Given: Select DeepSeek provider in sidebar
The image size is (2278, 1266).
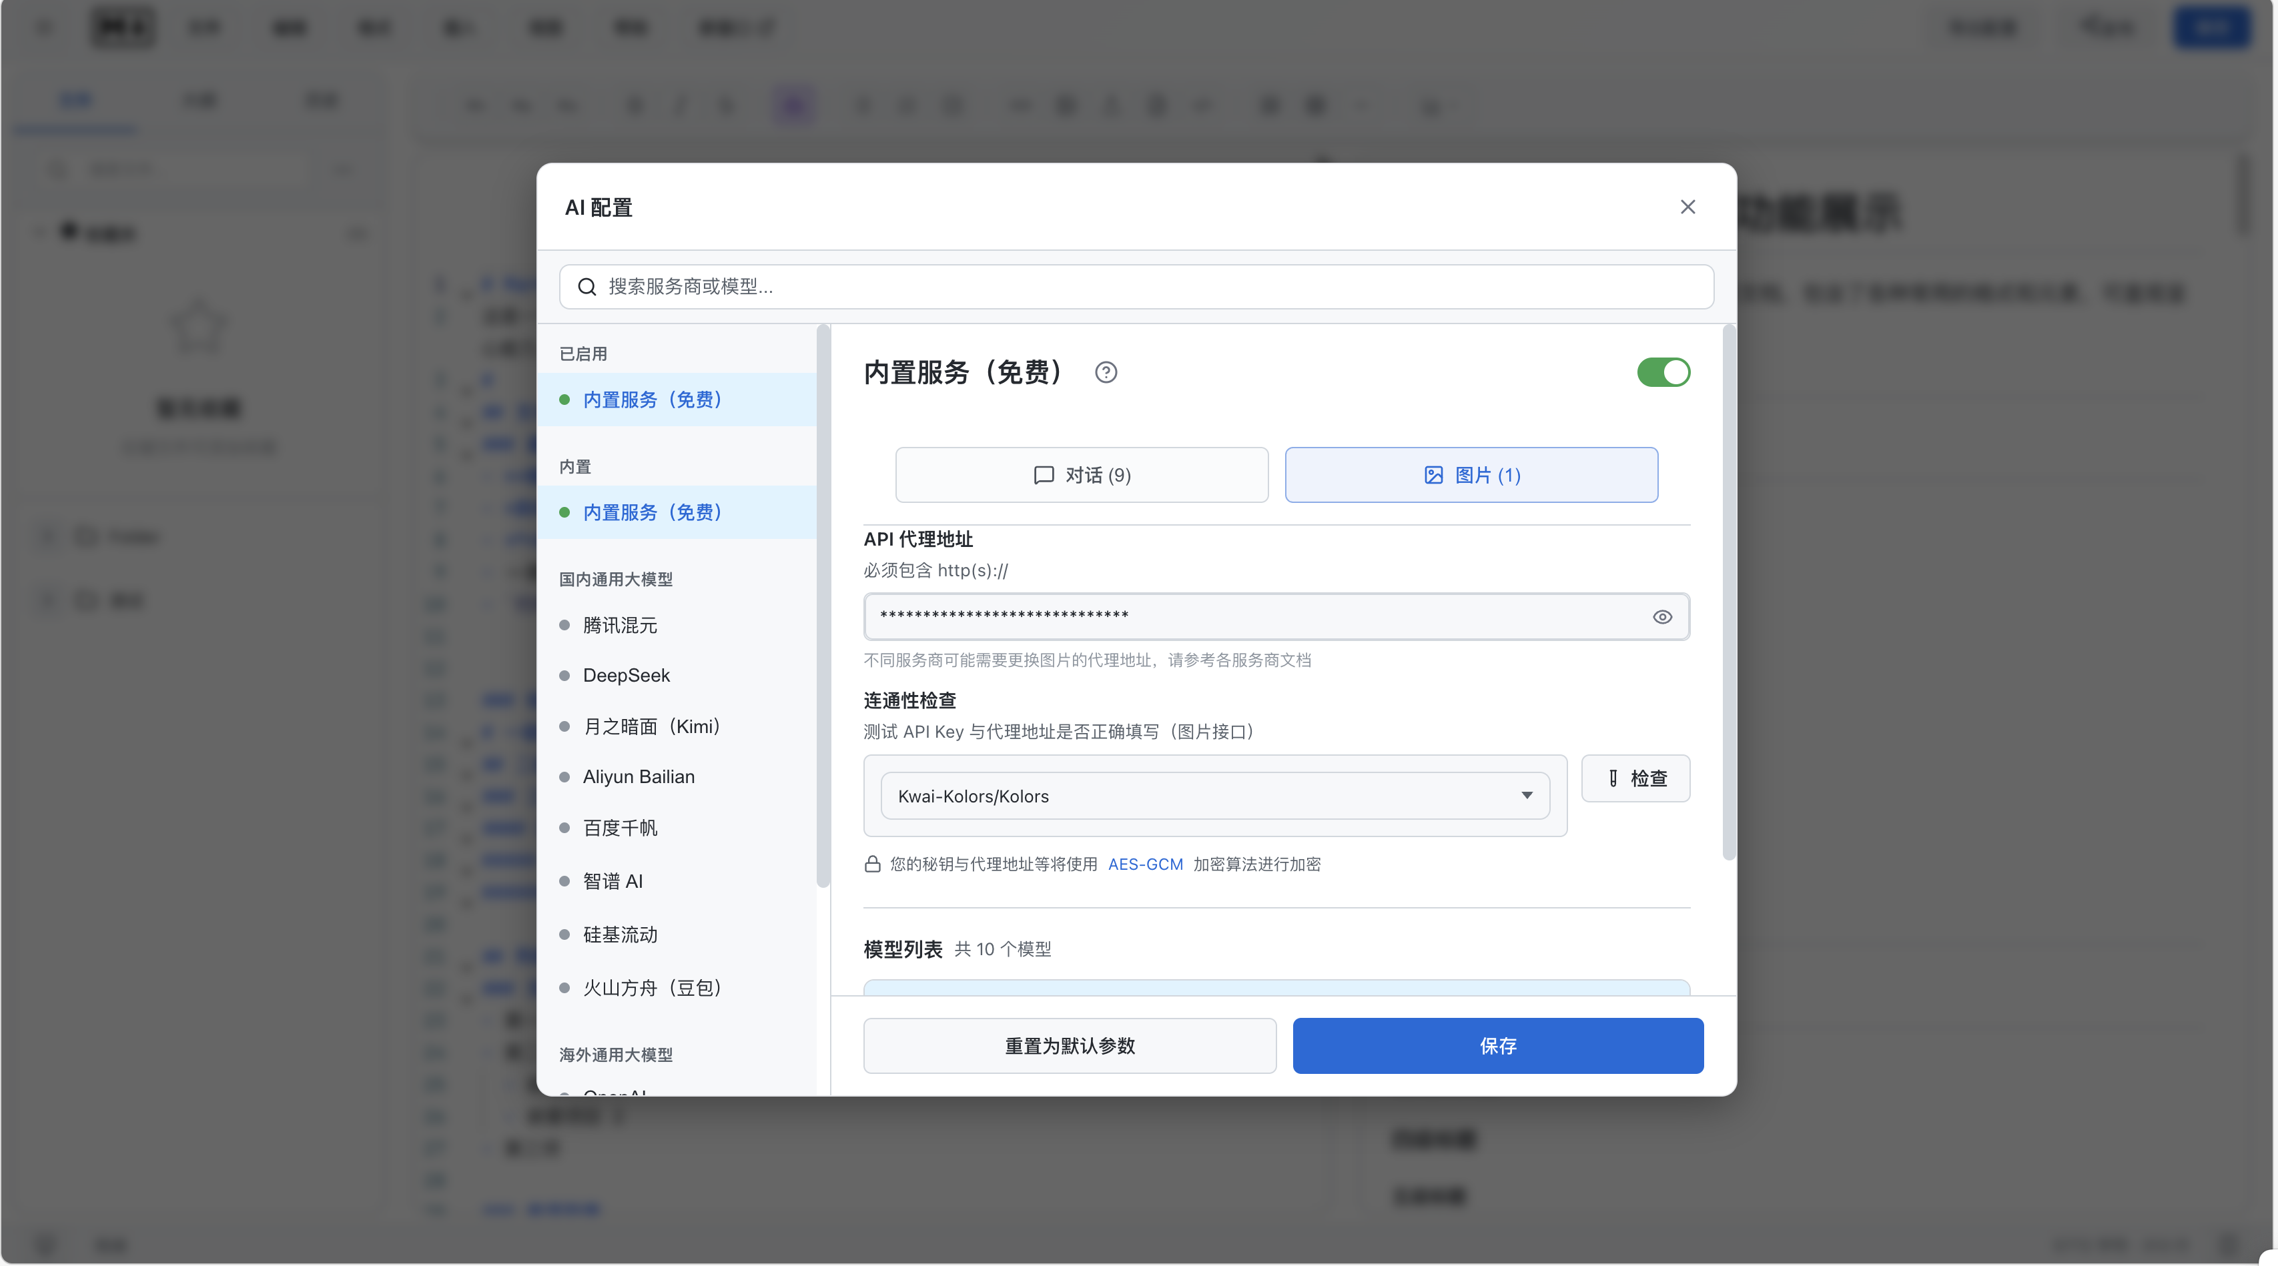Looking at the screenshot, I should (626, 676).
